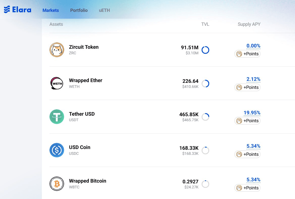Click the $410.66K dollar value
The image size is (295, 199).
click(x=190, y=87)
